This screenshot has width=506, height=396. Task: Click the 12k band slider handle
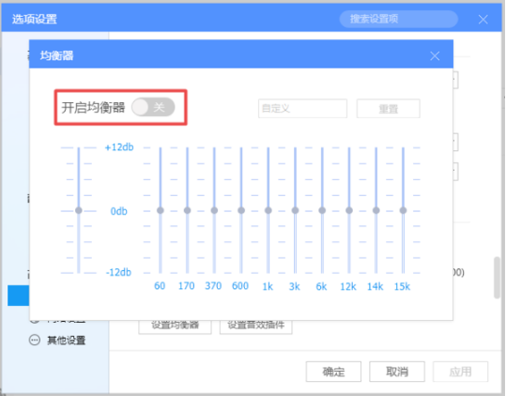[x=349, y=210]
